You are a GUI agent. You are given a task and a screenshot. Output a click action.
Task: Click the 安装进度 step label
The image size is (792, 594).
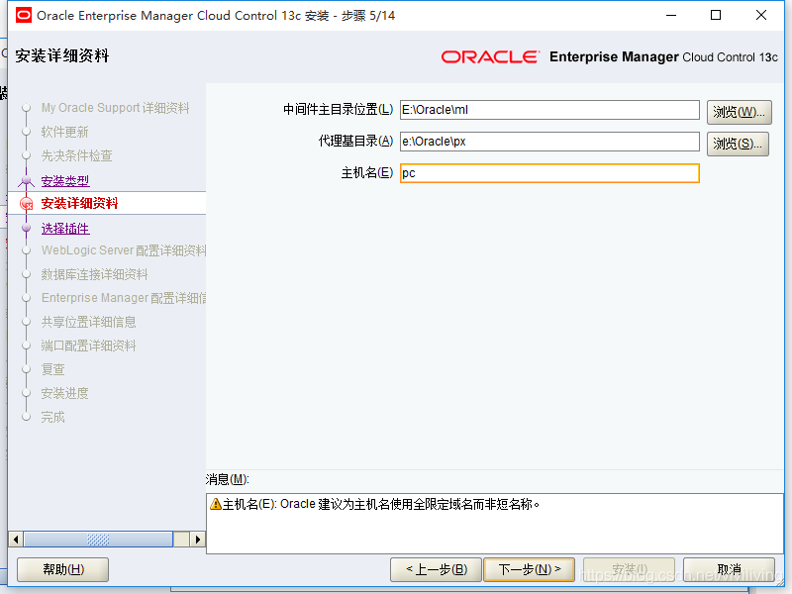coord(64,393)
